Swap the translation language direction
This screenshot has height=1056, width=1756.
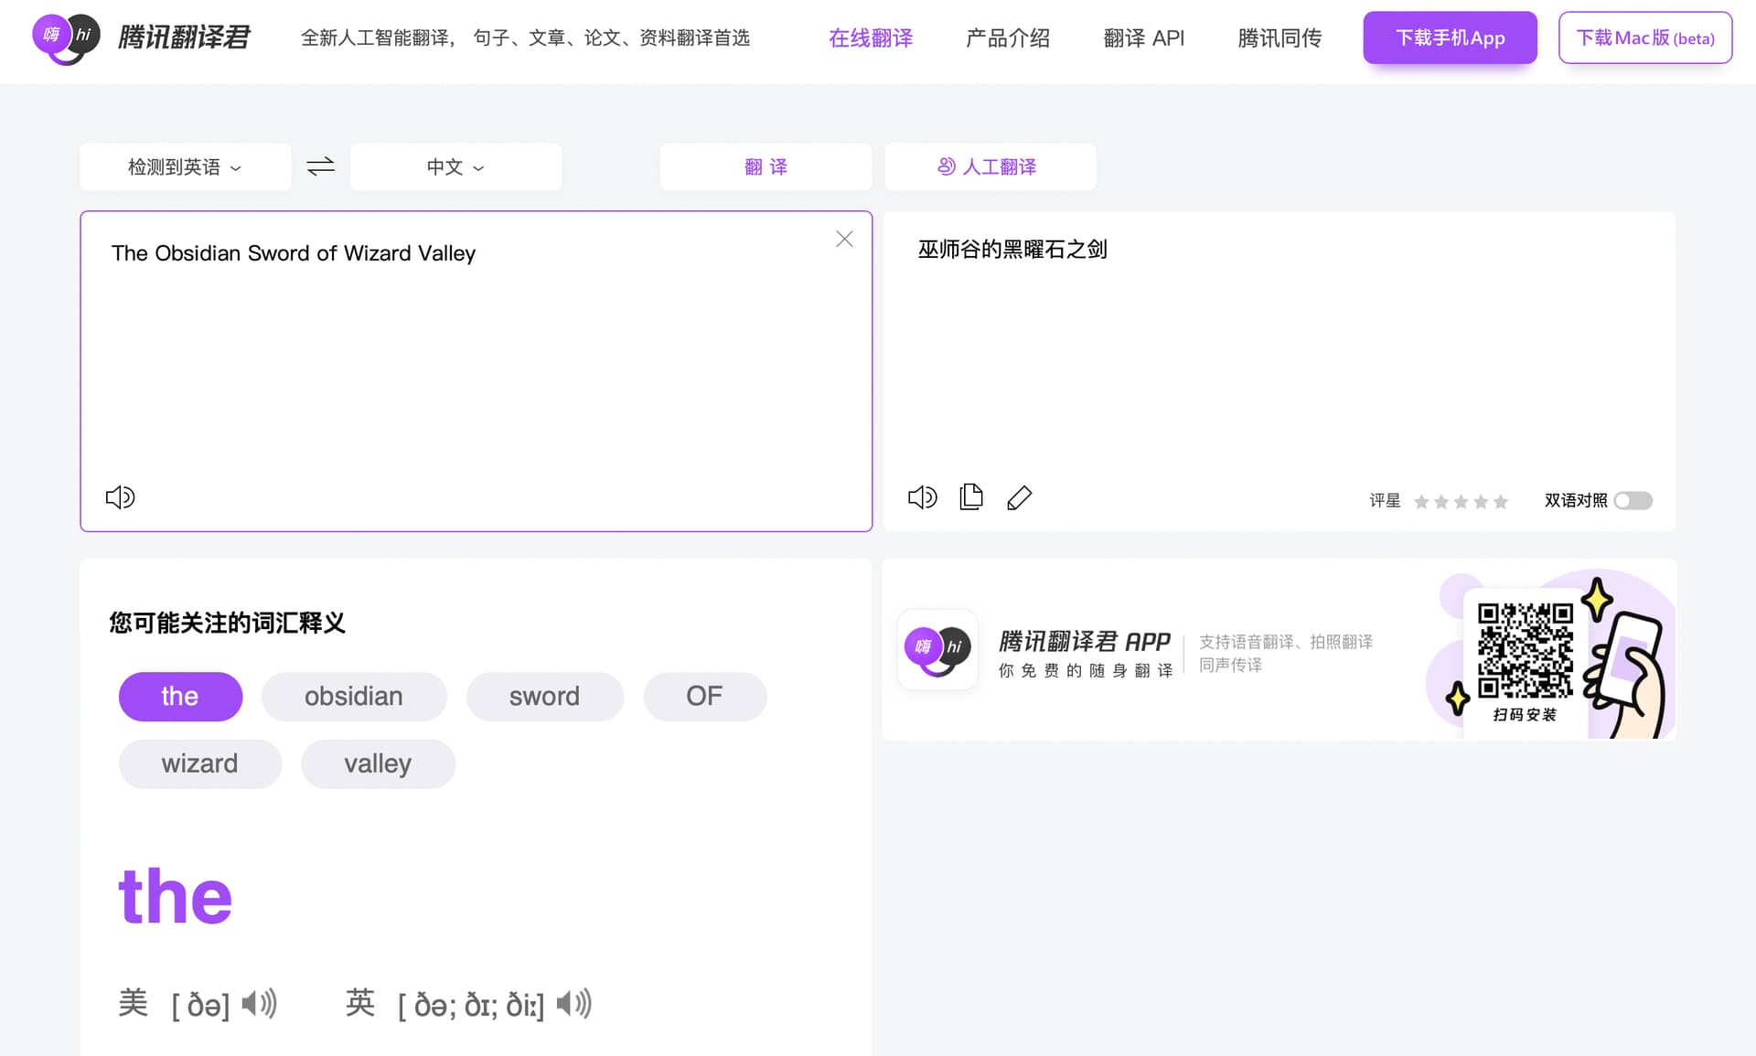pos(319,166)
